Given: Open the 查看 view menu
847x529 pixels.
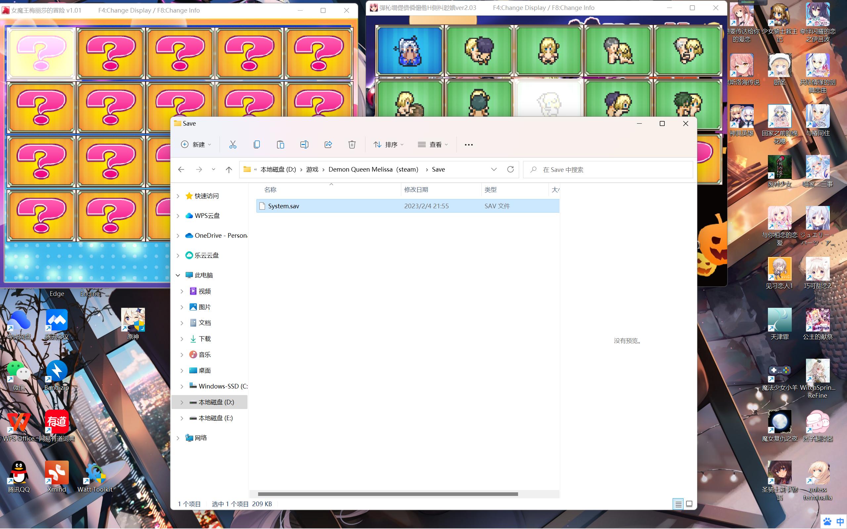Looking at the screenshot, I should pos(433,144).
